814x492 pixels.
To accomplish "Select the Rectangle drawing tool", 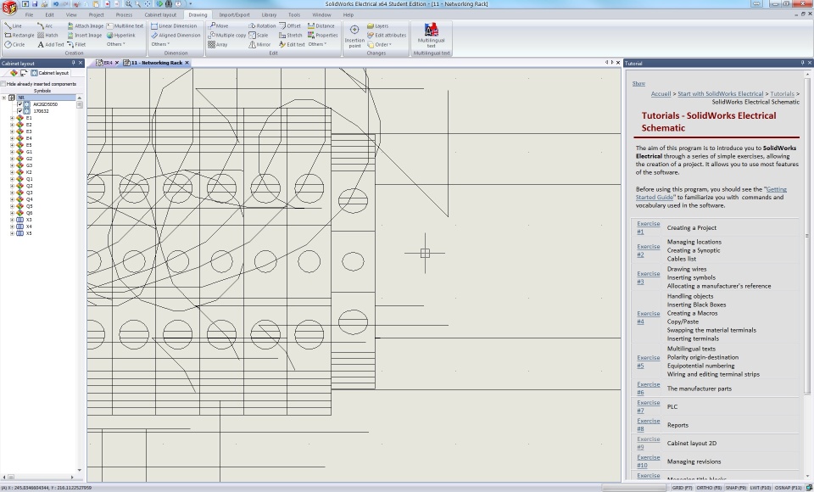I will pyautogui.click(x=20, y=36).
